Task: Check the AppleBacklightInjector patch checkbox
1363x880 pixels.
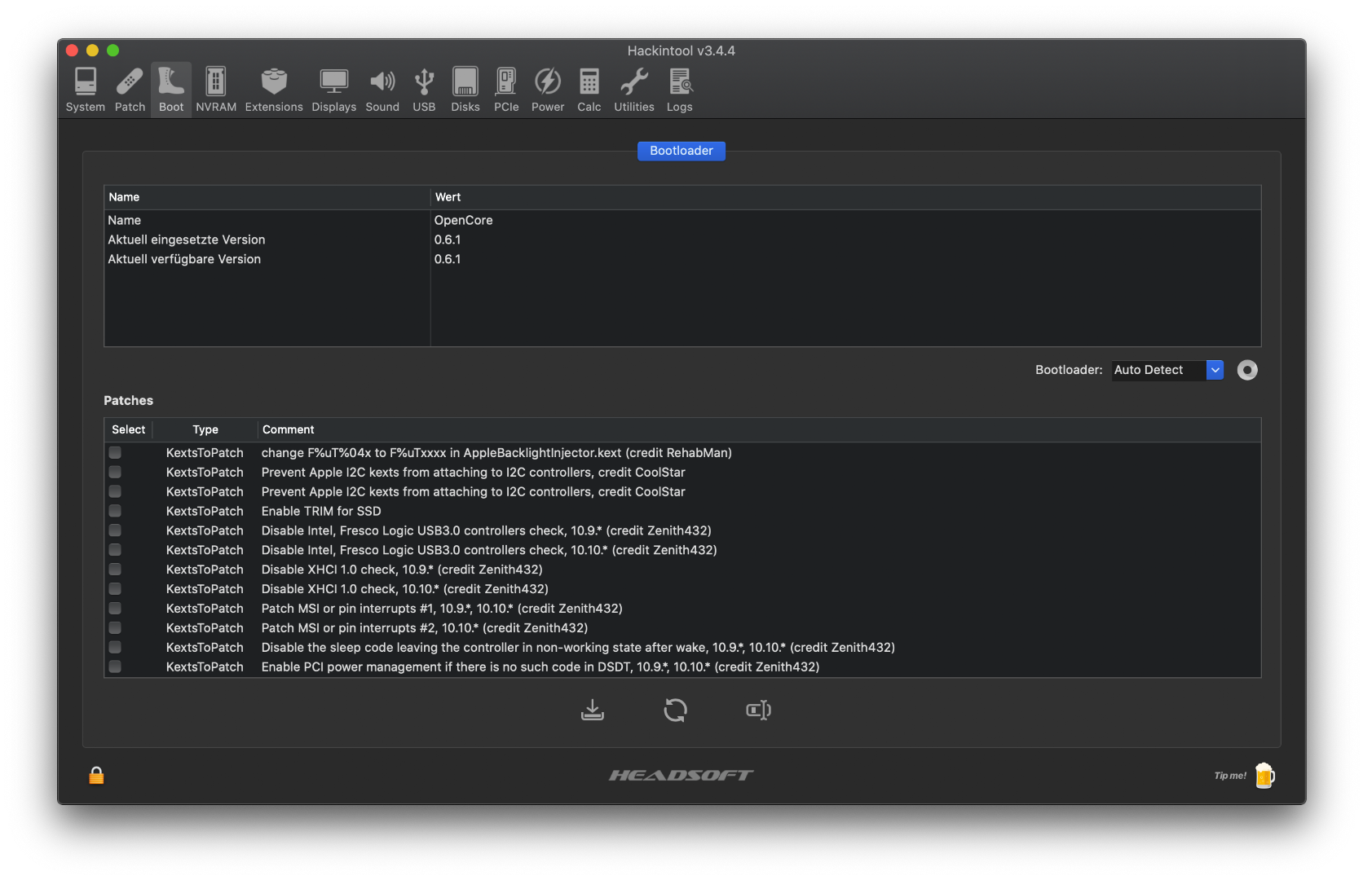Action: pyautogui.click(x=115, y=452)
